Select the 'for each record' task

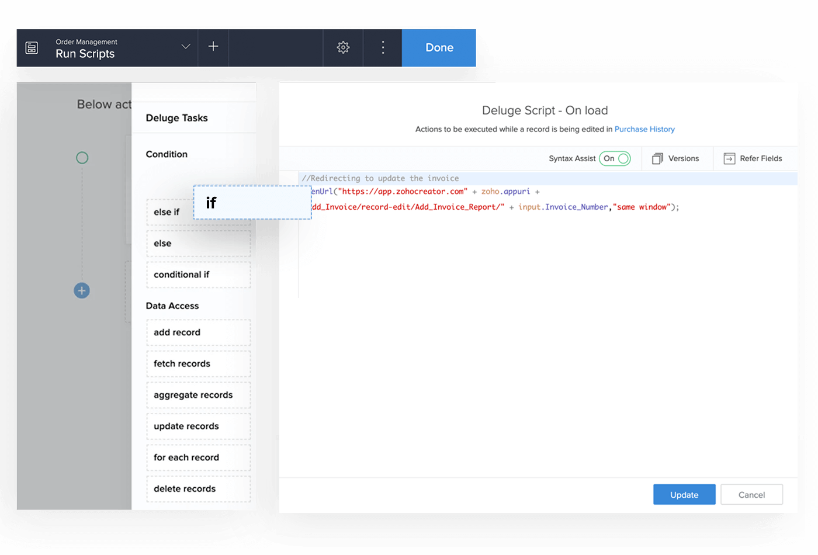coord(199,457)
